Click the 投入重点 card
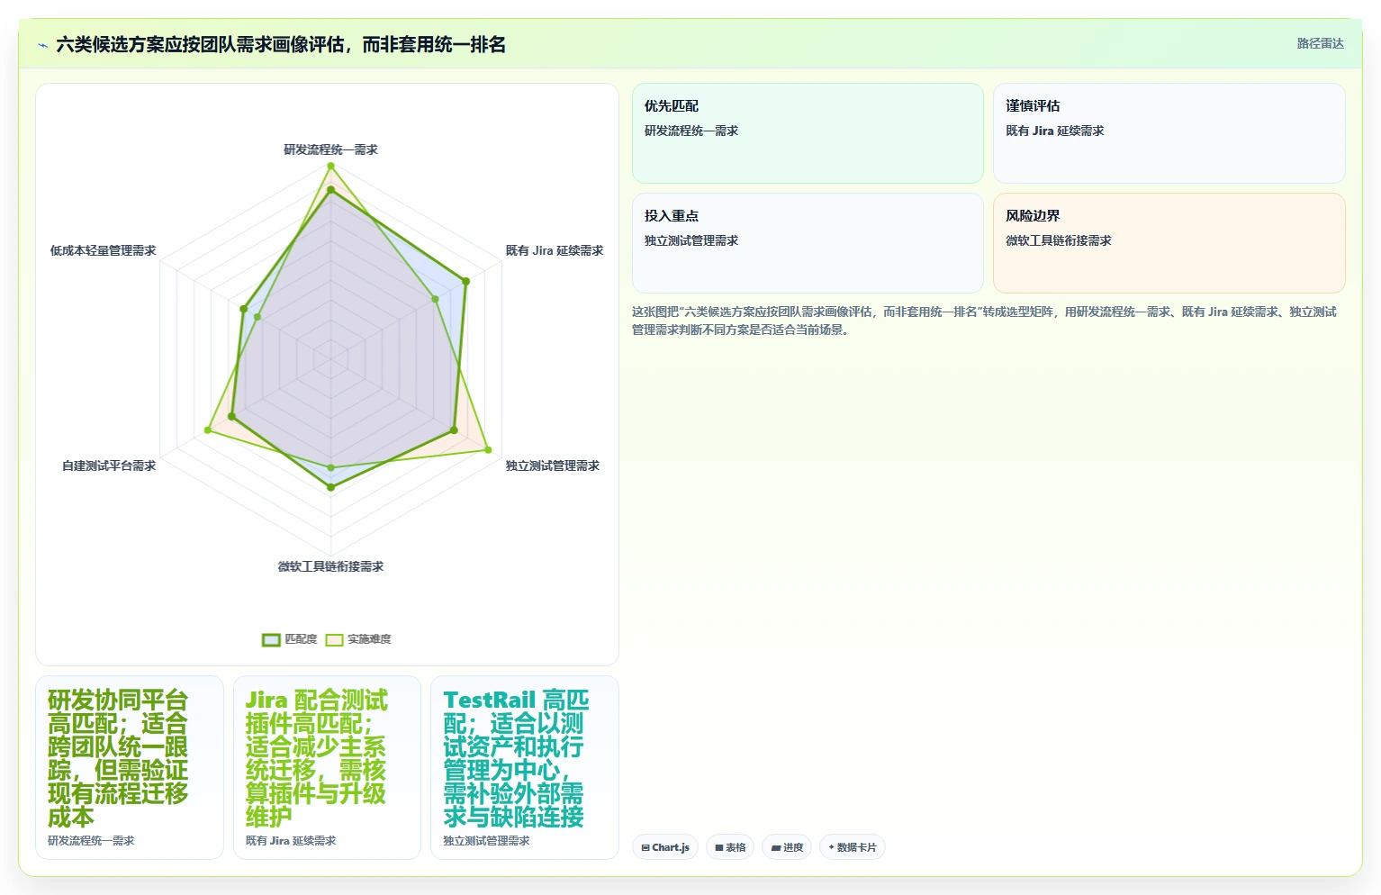1381x895 pixels. tap(808, 243)
